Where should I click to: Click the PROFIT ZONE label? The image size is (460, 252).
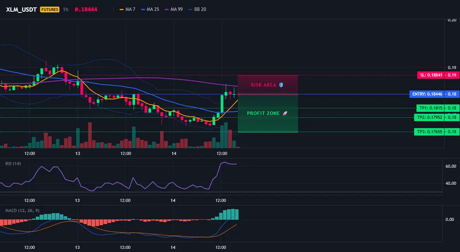tap(263, 113)
